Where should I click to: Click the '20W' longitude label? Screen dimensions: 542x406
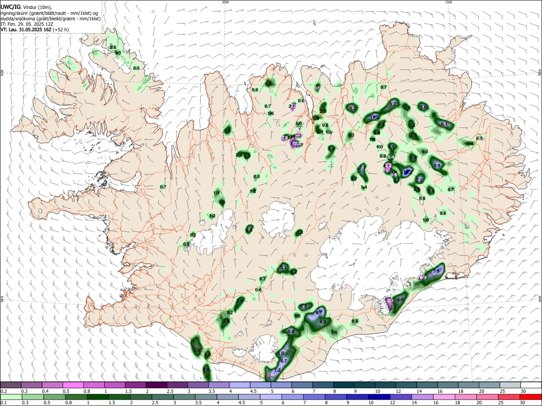pos(225,2)
